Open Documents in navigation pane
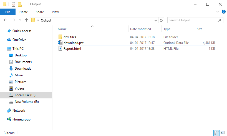 23,62
